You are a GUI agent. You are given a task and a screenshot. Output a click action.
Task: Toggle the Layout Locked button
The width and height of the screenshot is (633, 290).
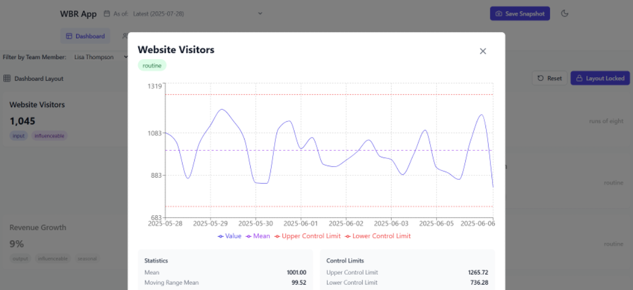coord(600,78)
